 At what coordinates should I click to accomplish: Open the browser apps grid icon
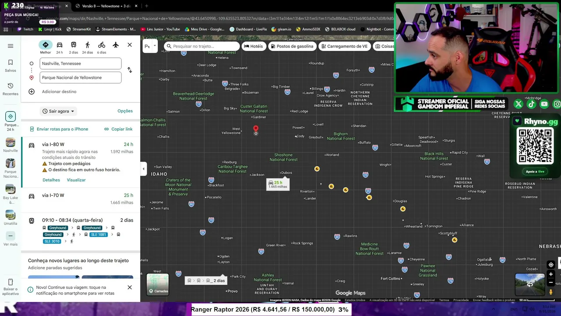coord(6,29)
